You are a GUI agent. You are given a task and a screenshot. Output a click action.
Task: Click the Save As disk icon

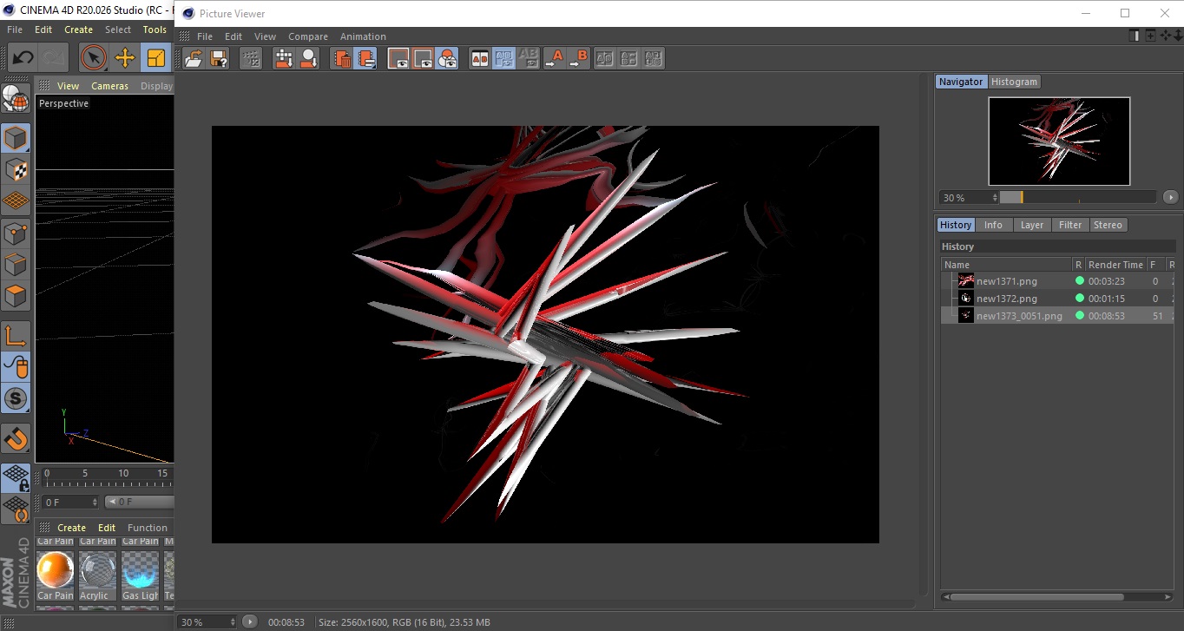(219, 58)
